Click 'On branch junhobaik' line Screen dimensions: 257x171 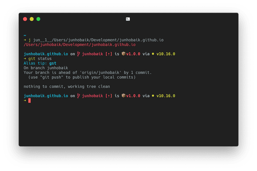coord(46,68)
